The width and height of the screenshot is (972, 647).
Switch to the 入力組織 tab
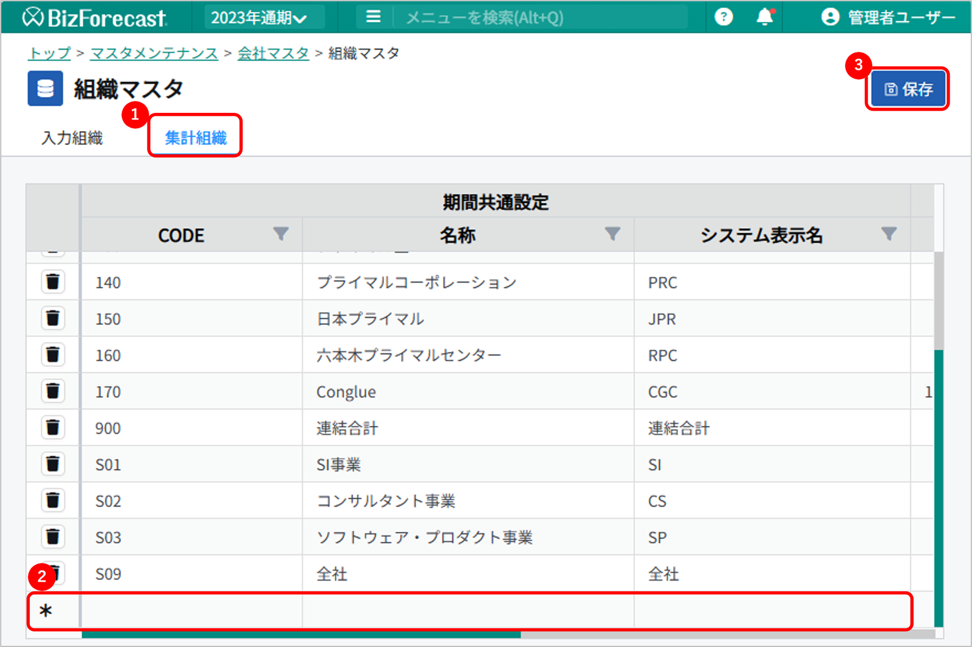point(72,138)
